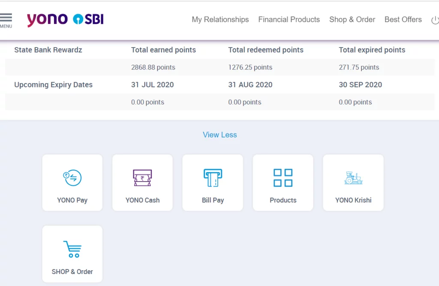Open Shop & Order in top navigation

click(x=352, y=20)
